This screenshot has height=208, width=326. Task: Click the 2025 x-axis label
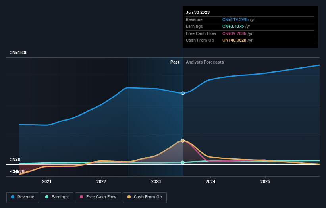click(x=265, y=181)
